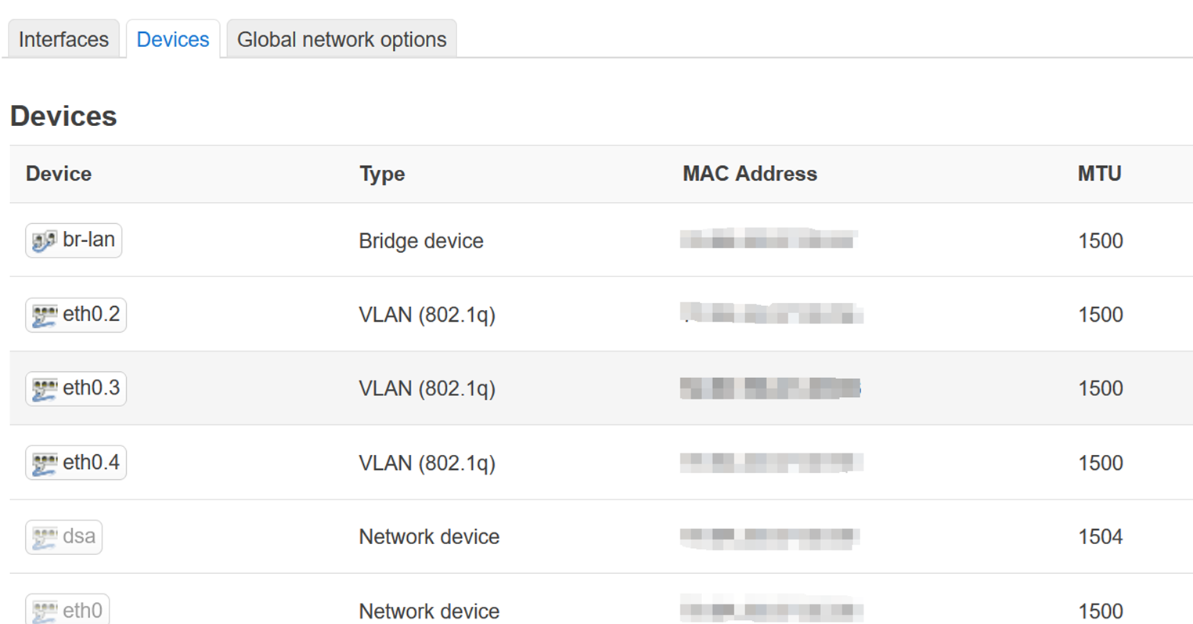
Task: Open the Global network options tab
Action: coord(341,39)
